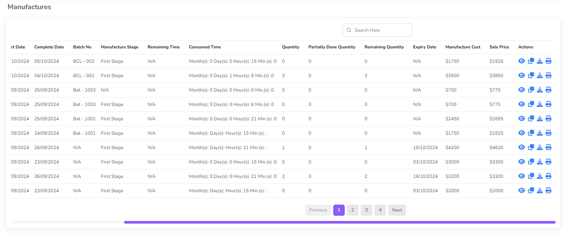Viewport: 567px width, 235px height.
Task: Click view eye icon for BCL - 002 row
Action: point(521,61)
